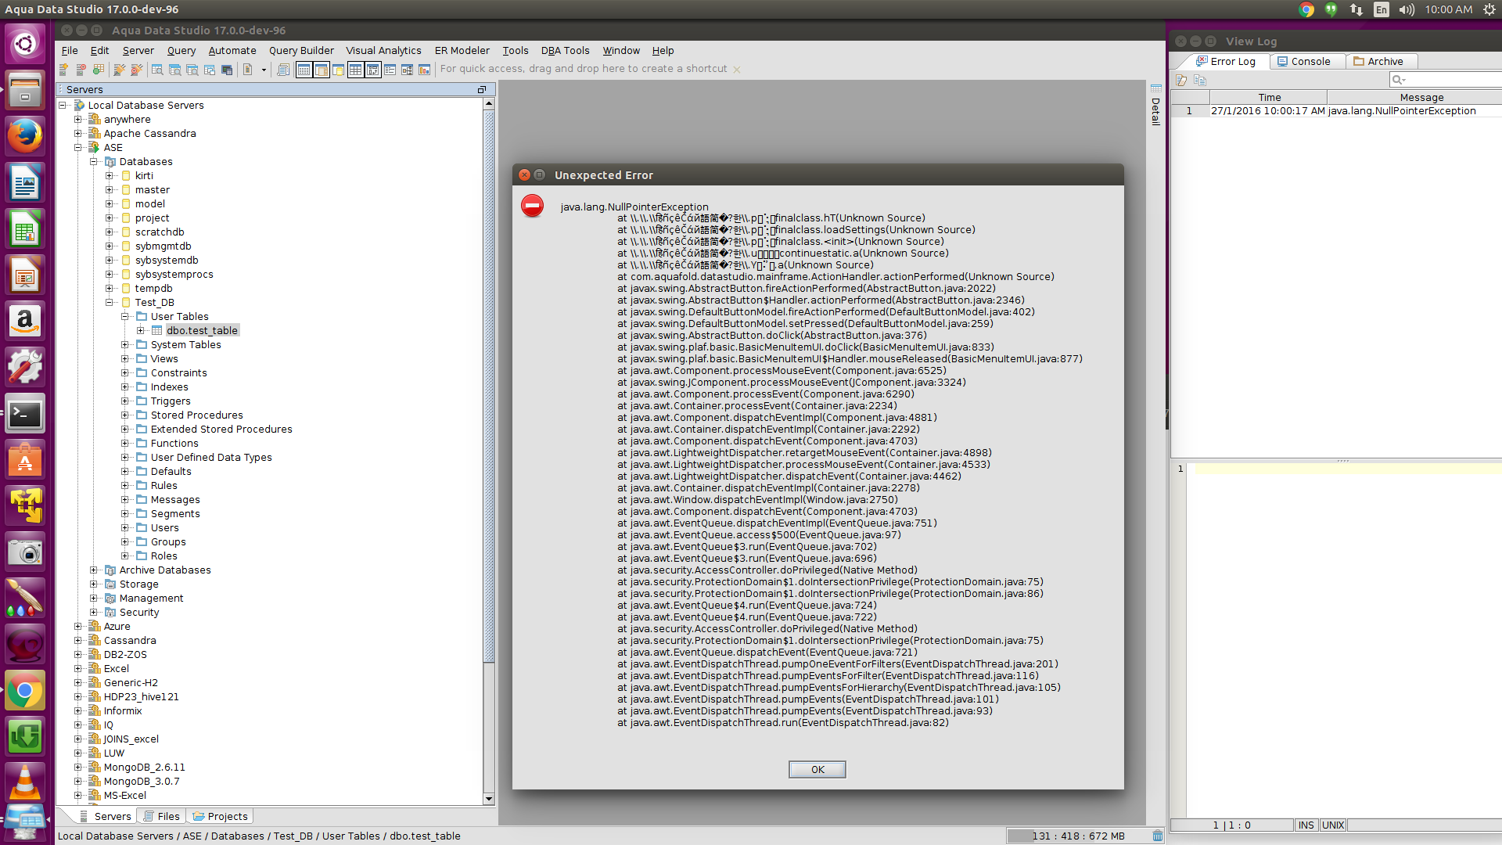This screenshot has width=1502, height=845.
Task: Click the clear log icon in View Log
Action: (1181, 80)
